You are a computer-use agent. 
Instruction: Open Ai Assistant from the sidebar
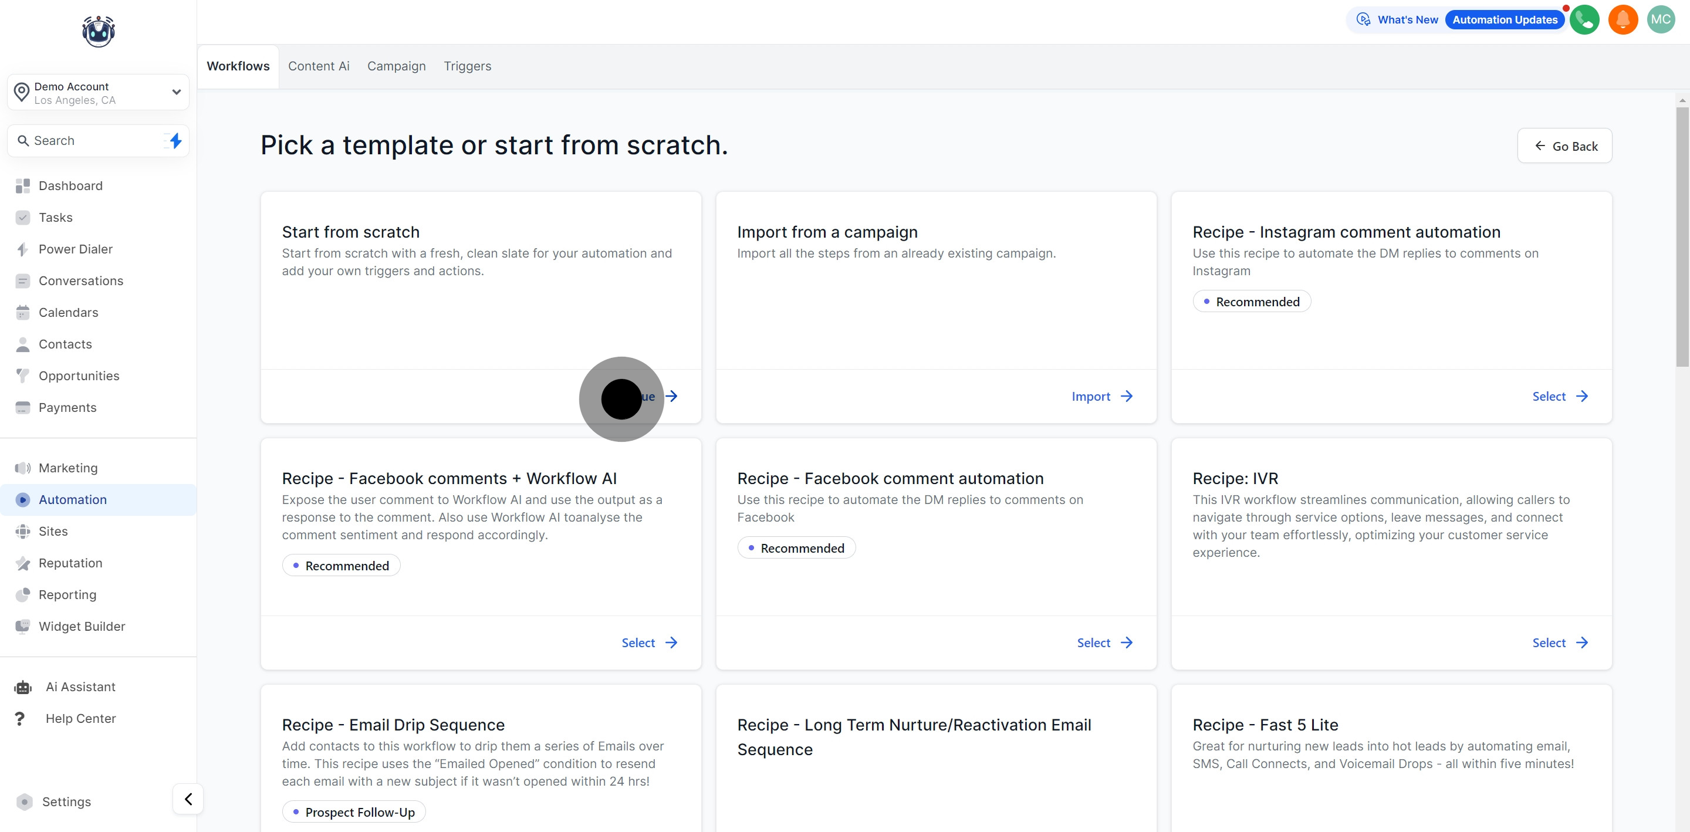[x=80, y=686]
